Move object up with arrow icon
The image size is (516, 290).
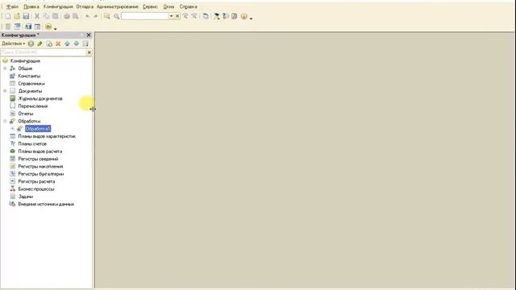click(x=68, y=43)
